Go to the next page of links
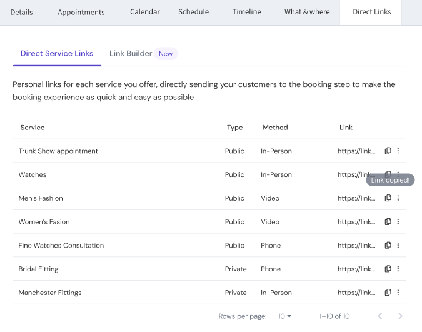This screenshot has height=332, width=422. (x=400, y=316)
